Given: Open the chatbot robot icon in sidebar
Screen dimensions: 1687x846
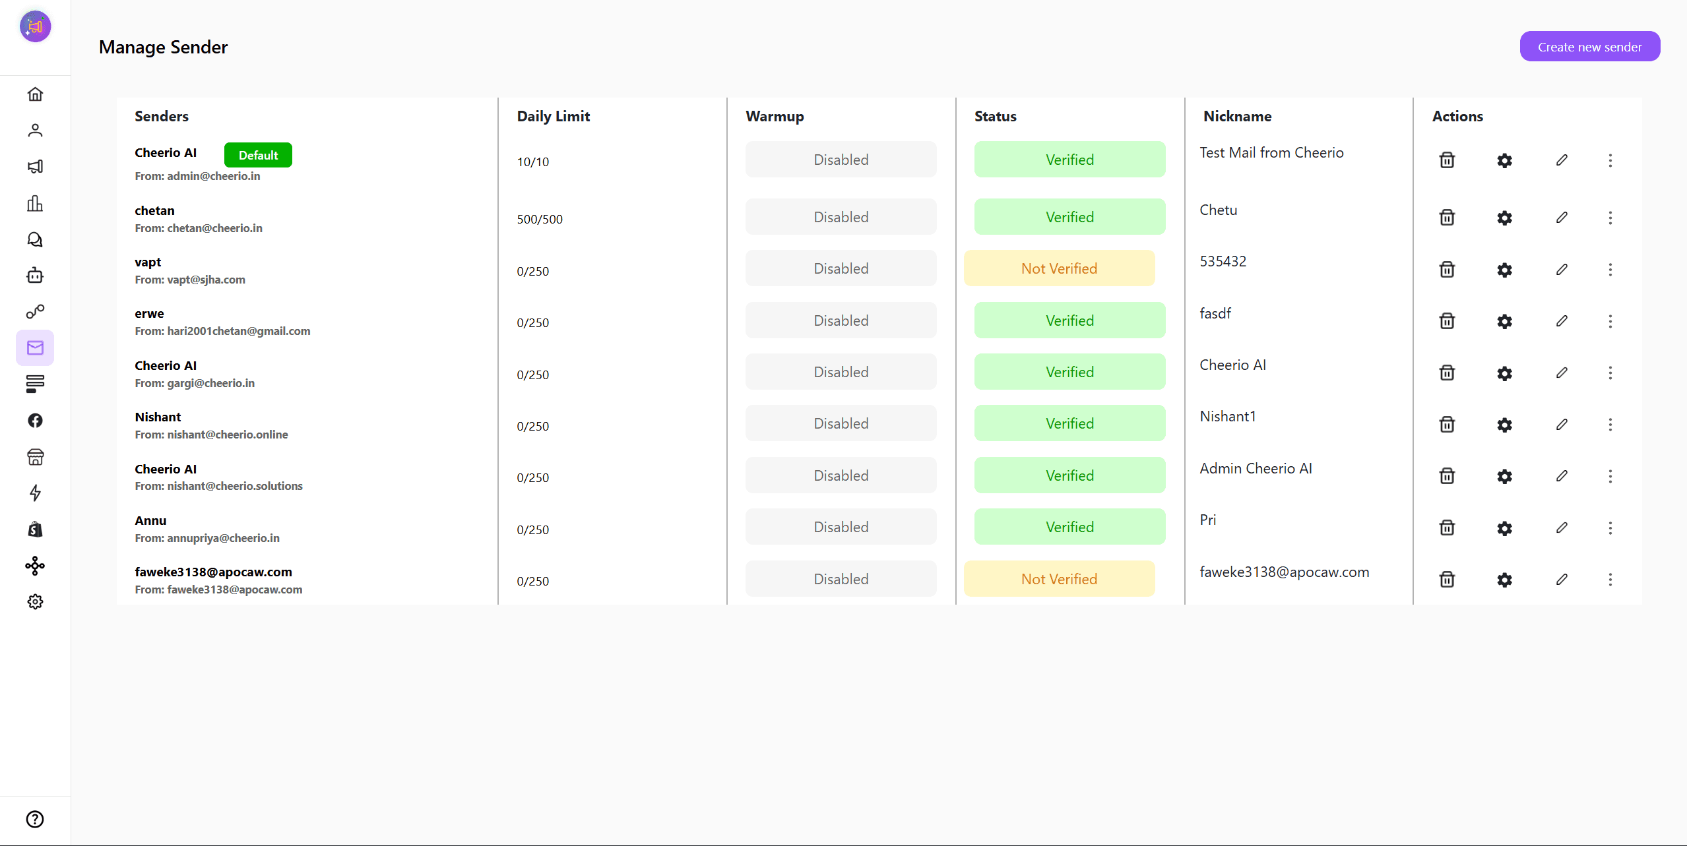Looking at the screenshot, I should (35, 275).
